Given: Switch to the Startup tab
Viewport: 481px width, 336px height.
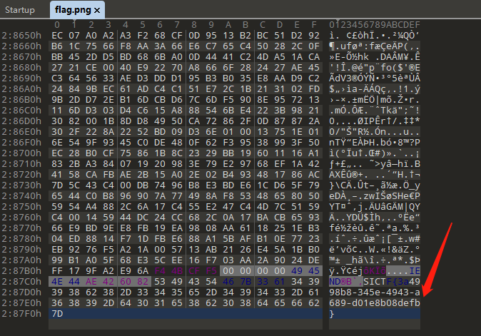Looking at the screenshot, I should point(20,9).
